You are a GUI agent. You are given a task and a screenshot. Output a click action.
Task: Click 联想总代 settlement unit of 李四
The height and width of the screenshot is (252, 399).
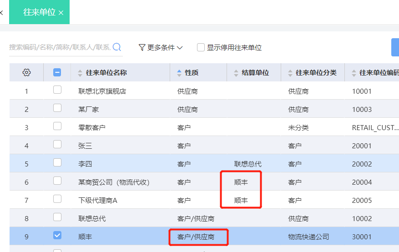(247, 164)
